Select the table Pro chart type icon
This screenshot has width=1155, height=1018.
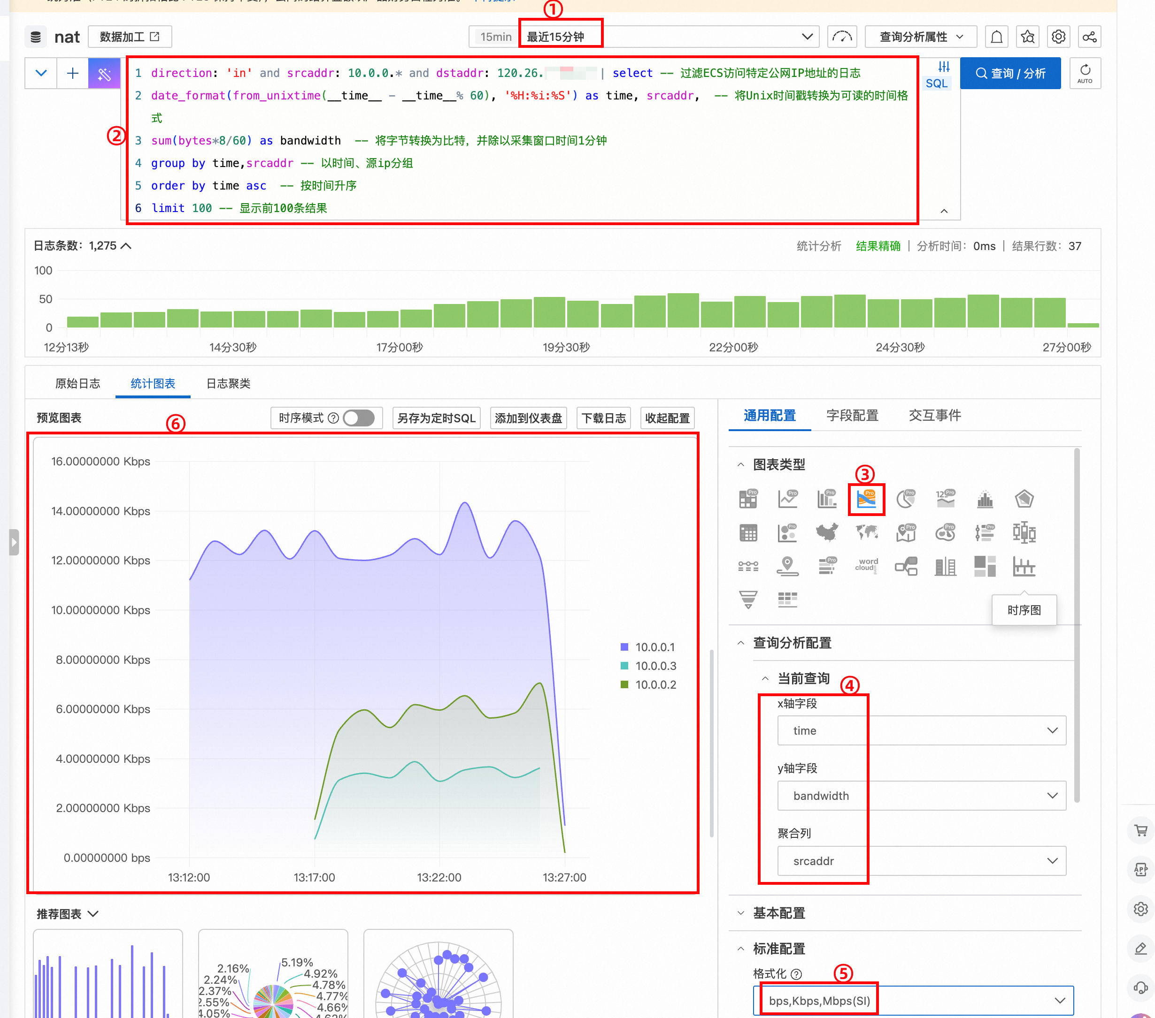(748, 499)
